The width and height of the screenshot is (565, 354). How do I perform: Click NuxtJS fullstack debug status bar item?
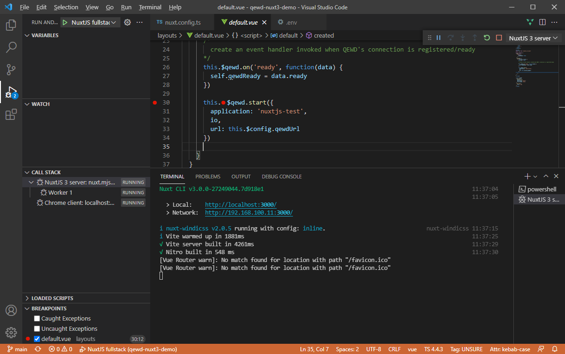pyautogui.click(x=128, y=349)
